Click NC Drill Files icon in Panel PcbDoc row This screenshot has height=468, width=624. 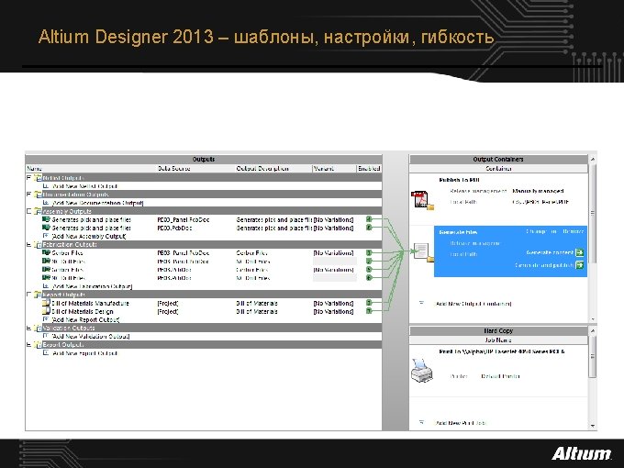(x=46, y=262)
